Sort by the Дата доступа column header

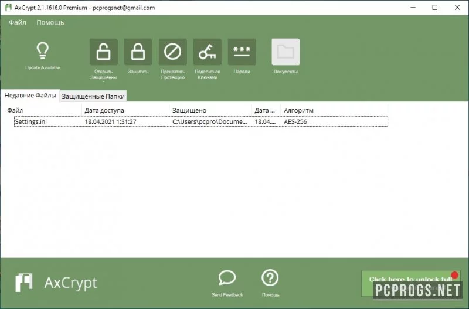pos(125,110)
